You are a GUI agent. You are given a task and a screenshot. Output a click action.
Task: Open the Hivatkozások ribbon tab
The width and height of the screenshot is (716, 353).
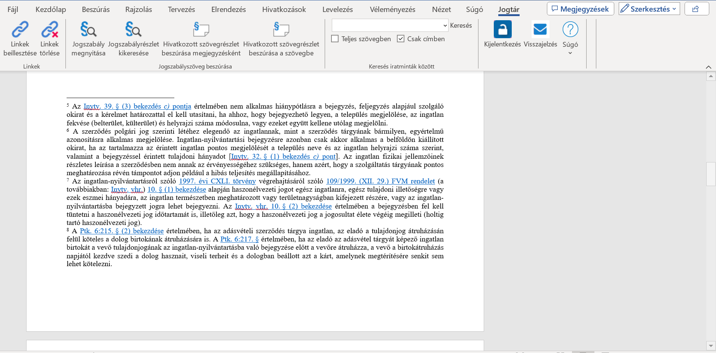coord(284,9)
